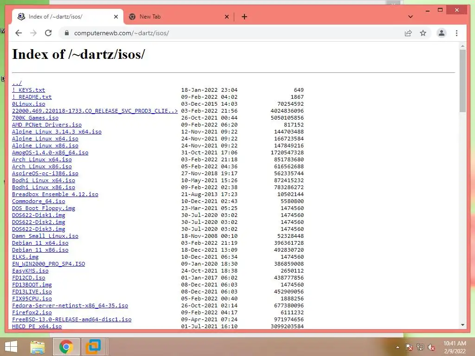Open Debian_11_x86.iso link
475x356 pixels.
[x=40, y=250]
